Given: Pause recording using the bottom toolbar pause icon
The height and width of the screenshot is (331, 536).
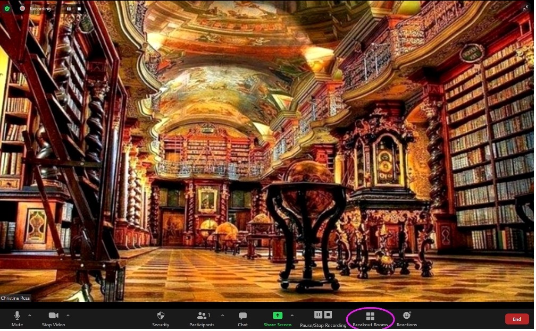Looking at the screenshot, I should (x=318, y=315).
